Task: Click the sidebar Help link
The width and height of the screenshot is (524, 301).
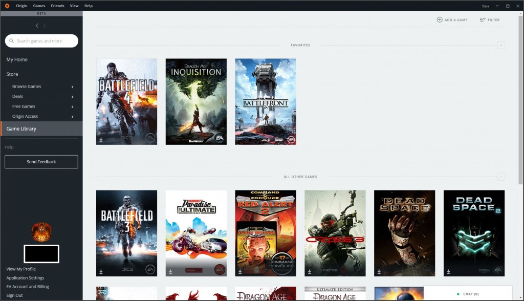Action: [x=9, y=147]
